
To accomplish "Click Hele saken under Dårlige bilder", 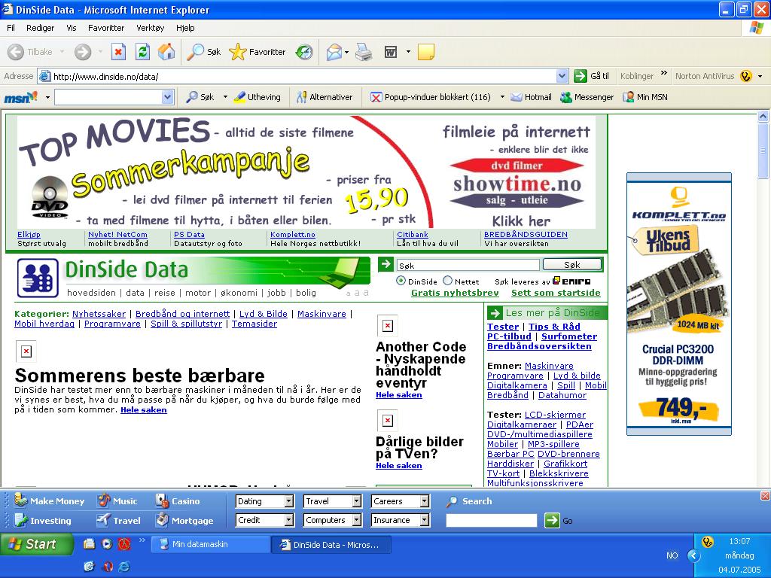I will [399, 465].
